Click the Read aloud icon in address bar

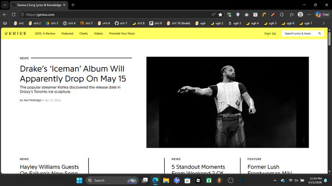[x=214, y=15]
